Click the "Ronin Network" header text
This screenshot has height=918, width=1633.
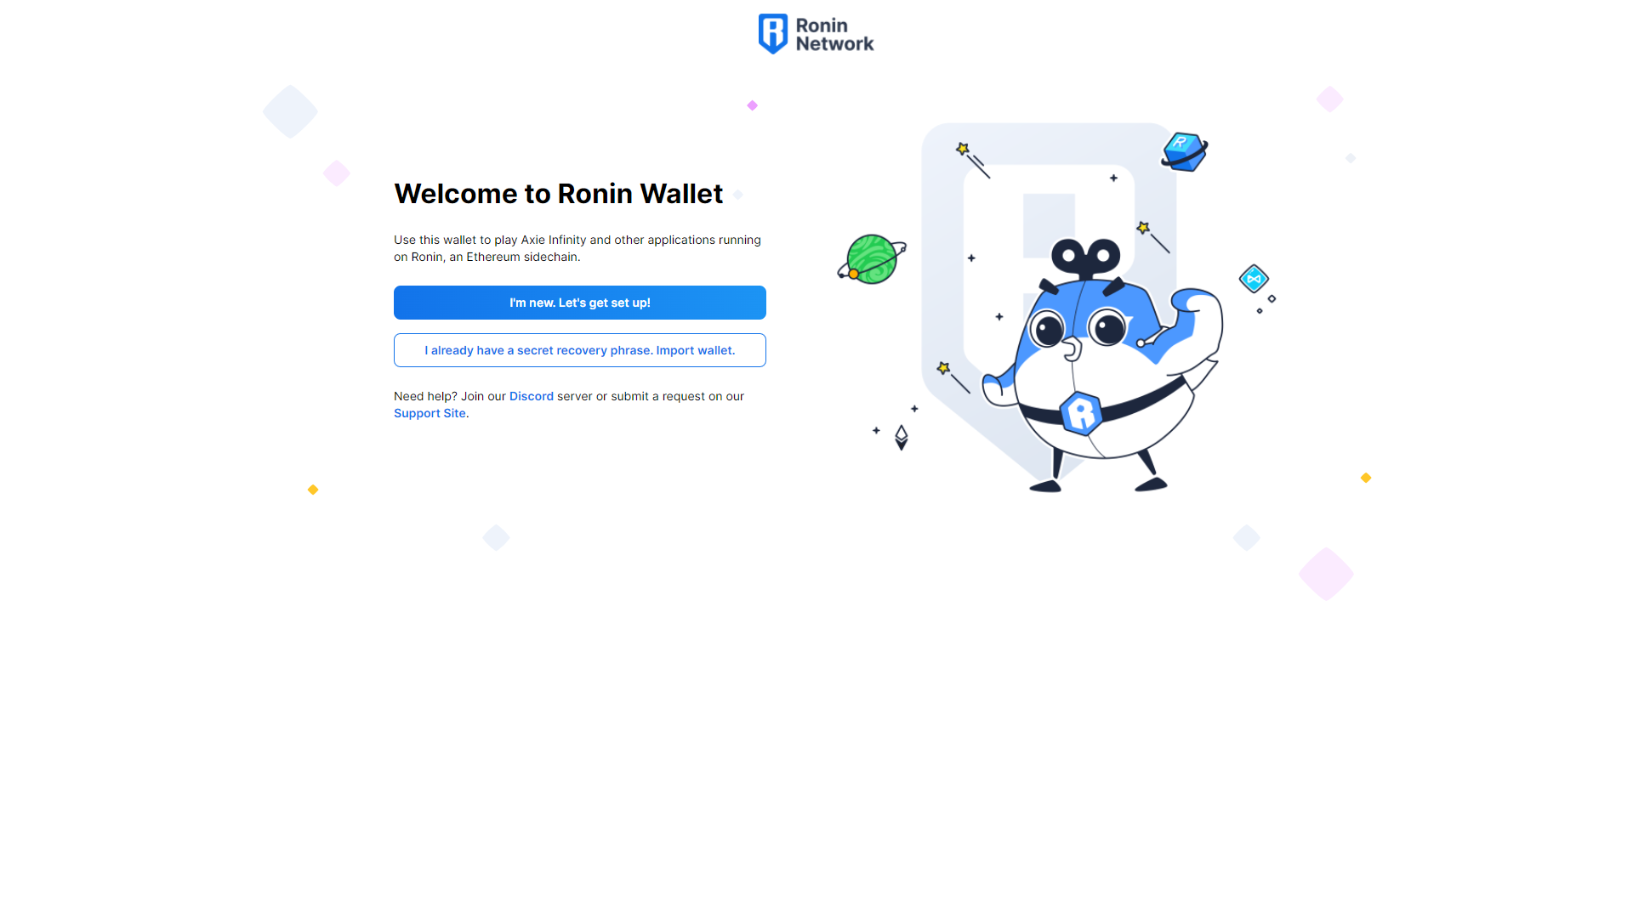click(834, 35)
